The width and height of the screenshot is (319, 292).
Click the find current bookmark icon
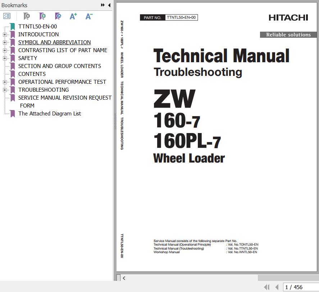tap(58, 16)
